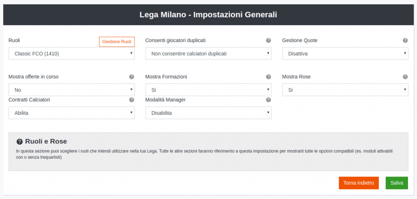Click the Gestione Ruoli button
The image size is (417, 199).
(117, 42)
